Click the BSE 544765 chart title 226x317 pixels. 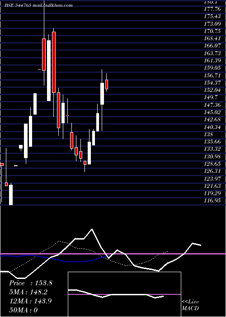coord(38,5)
